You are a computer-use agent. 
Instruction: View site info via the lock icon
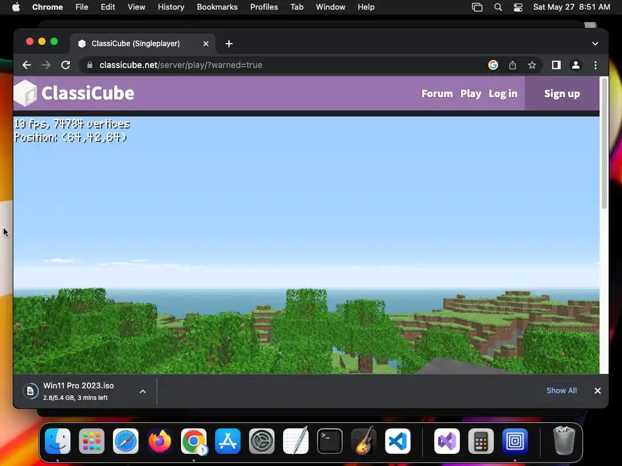(90, 65)
